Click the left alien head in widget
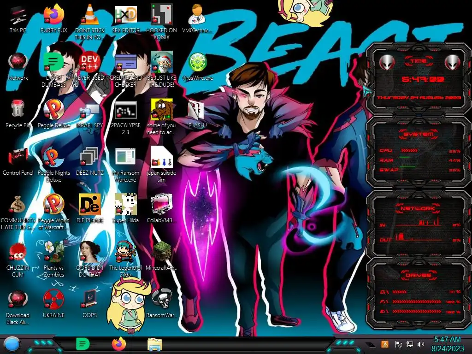 click(387, 62)
